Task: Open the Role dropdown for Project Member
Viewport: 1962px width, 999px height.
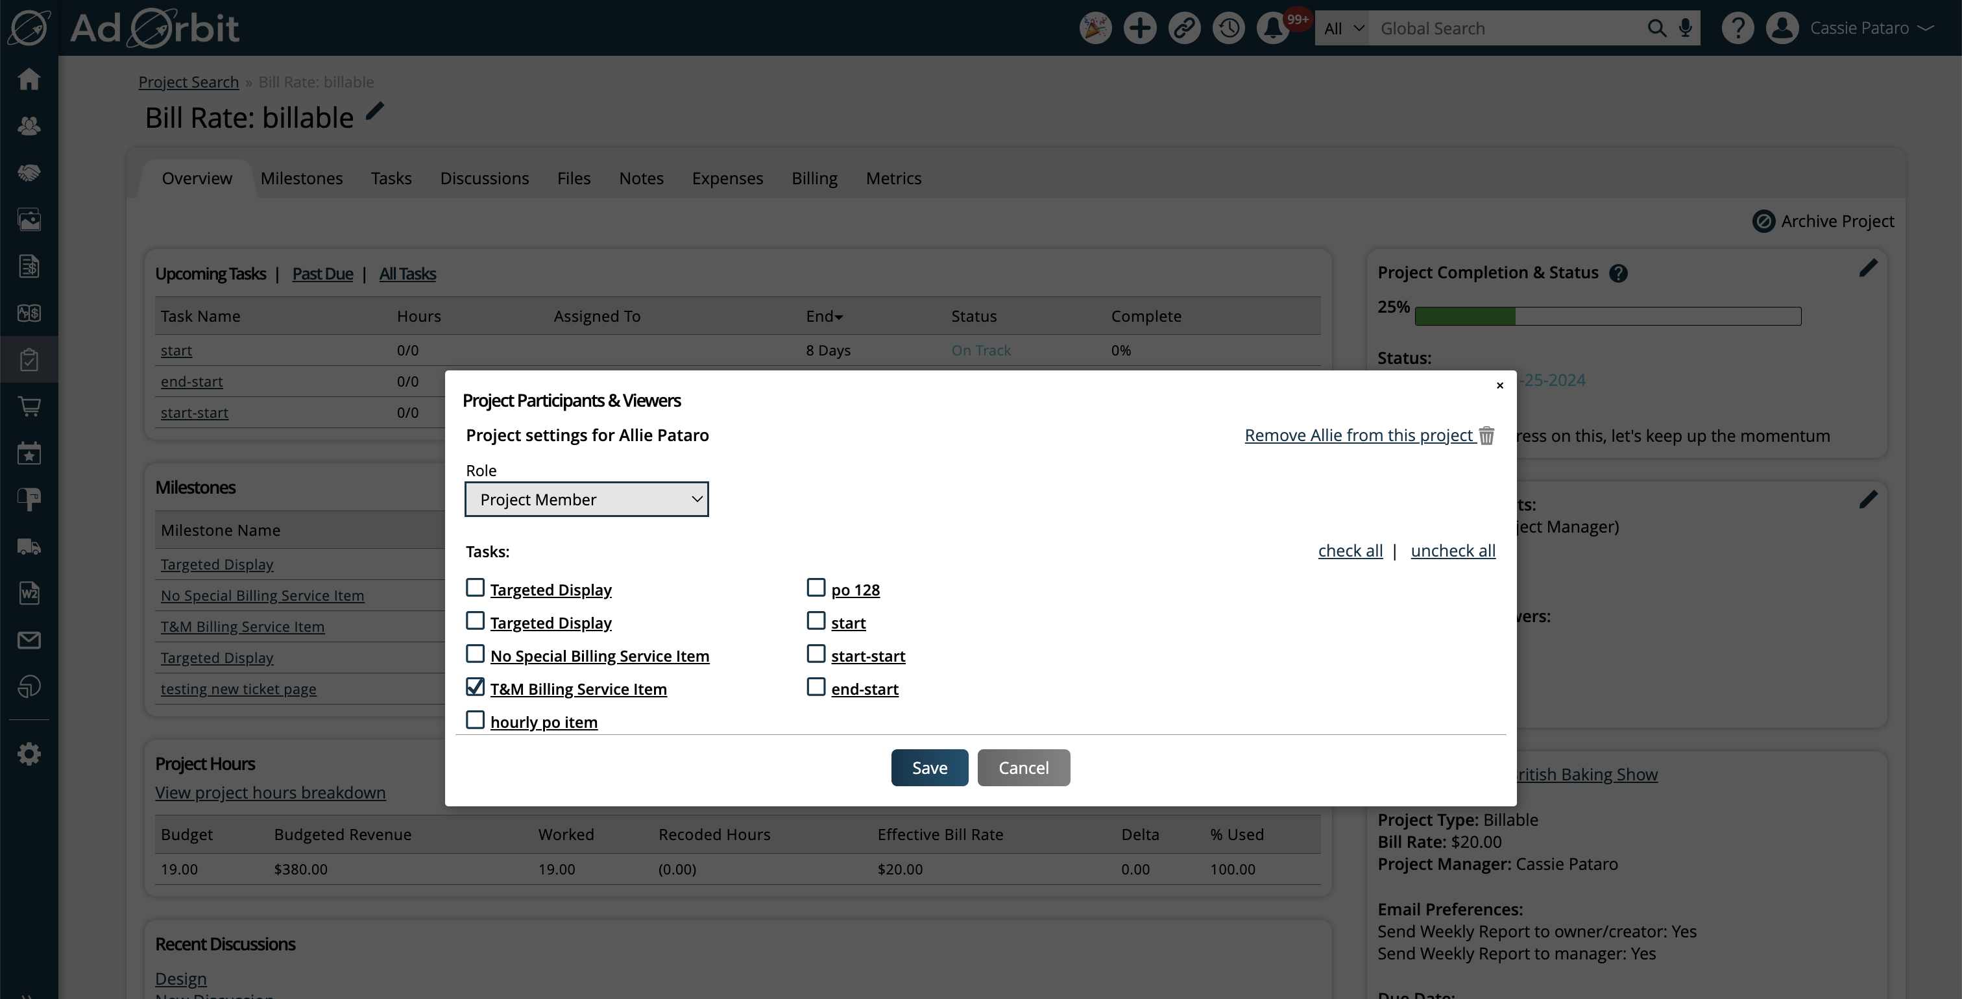Action: (x=587, y=499)
